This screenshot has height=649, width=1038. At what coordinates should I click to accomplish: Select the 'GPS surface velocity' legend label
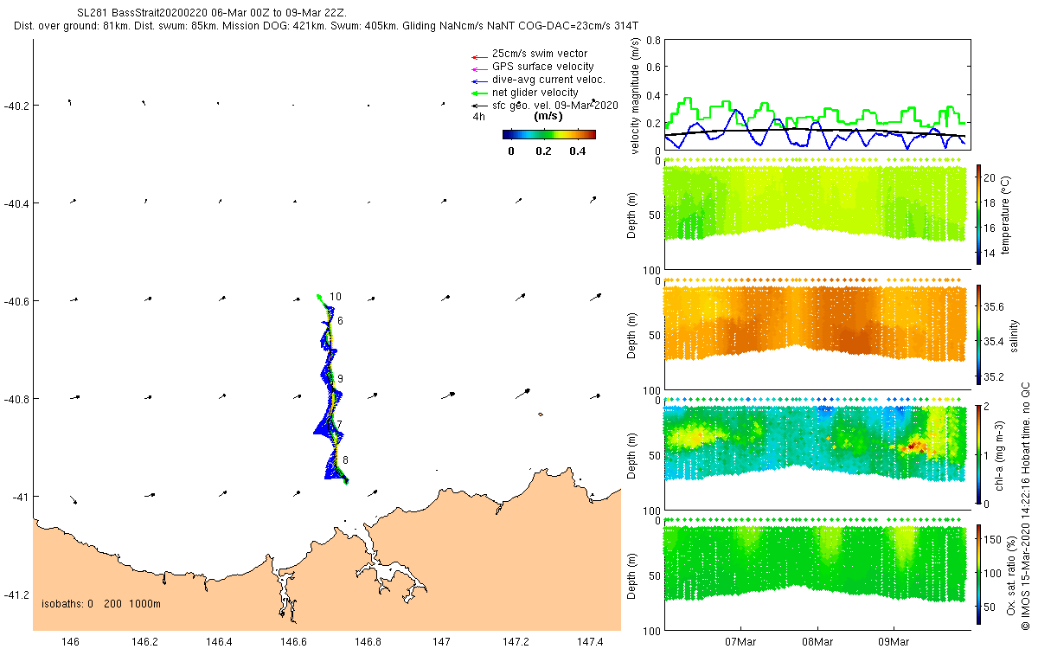coord(543,67)
